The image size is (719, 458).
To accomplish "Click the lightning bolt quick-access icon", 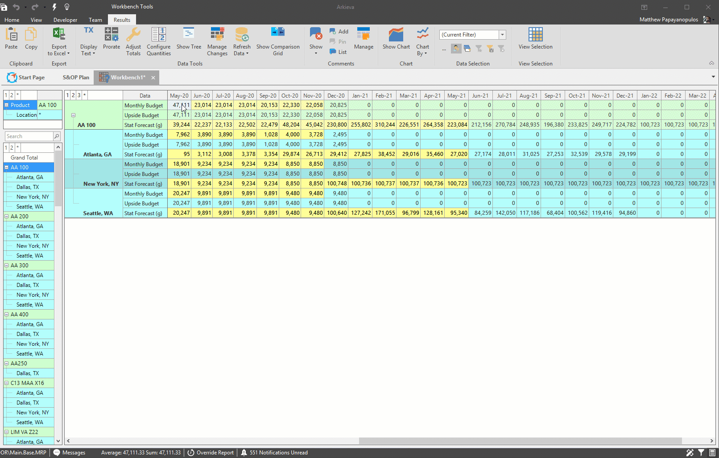I will click(54, 7).
